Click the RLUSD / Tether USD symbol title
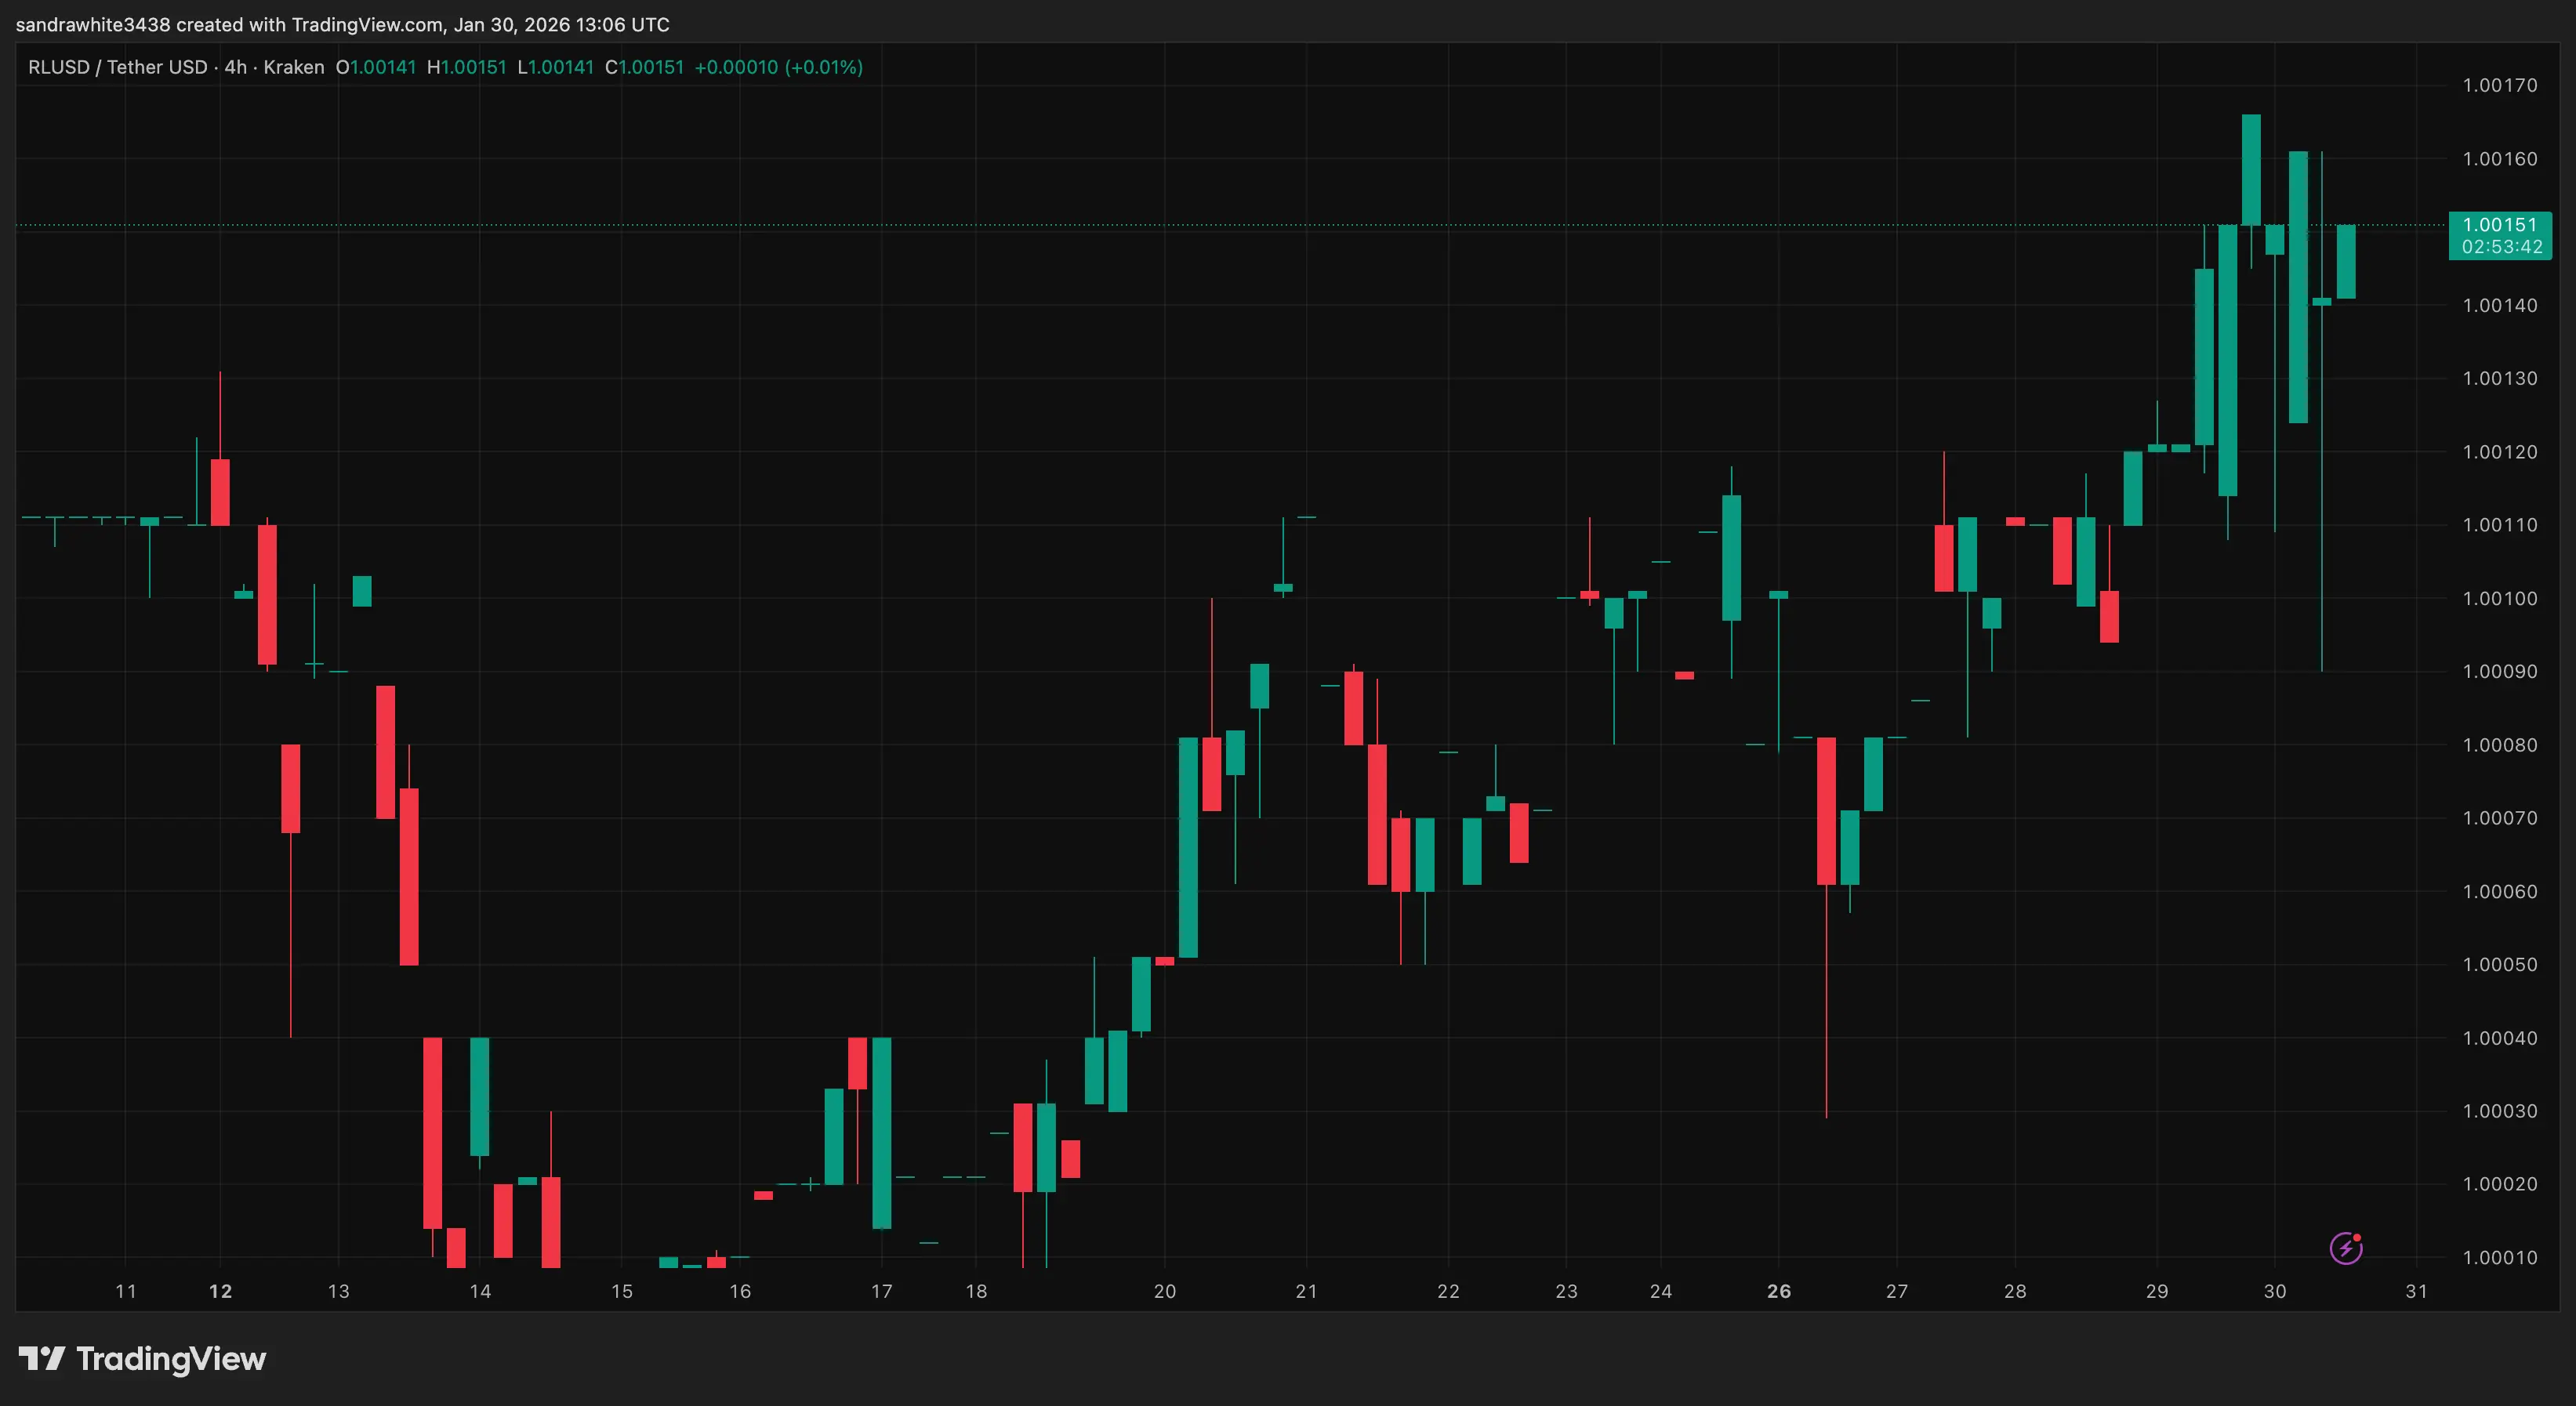Screen dimensions: 2576x1406 pyautogui.click(x=117, y=67)
